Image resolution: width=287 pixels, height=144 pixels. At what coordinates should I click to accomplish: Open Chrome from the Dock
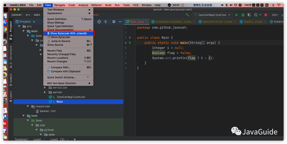[5, 29]
